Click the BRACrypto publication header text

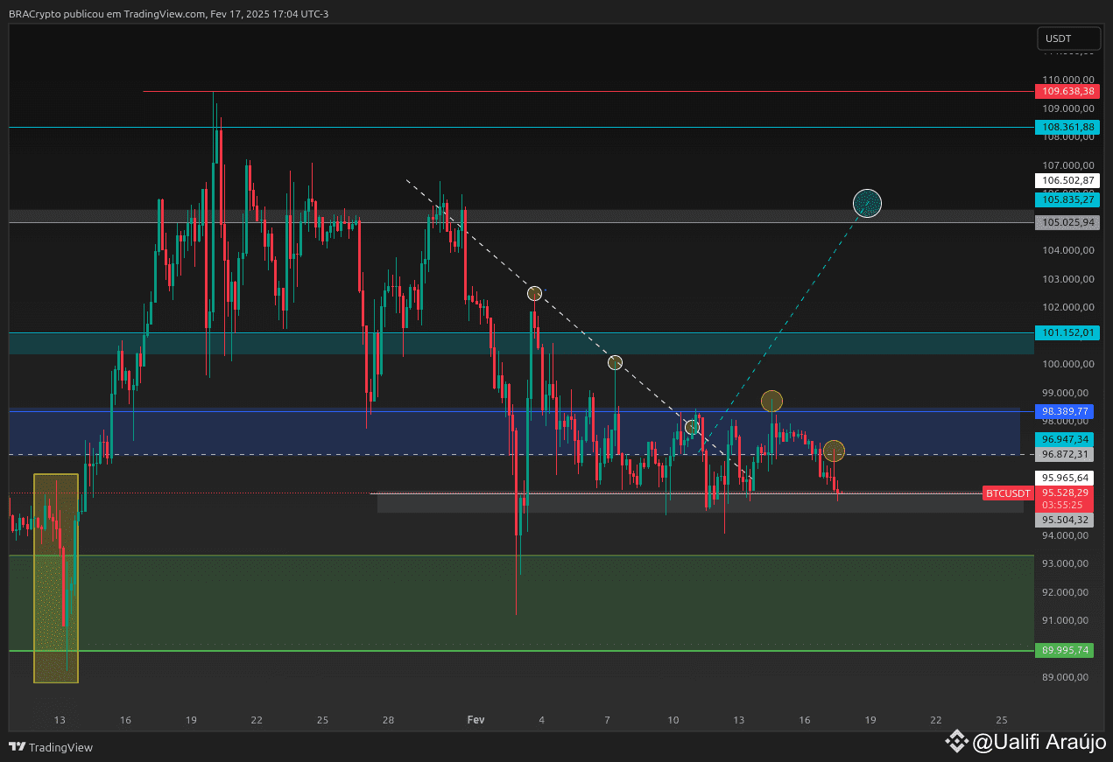[x=169, y=14]
